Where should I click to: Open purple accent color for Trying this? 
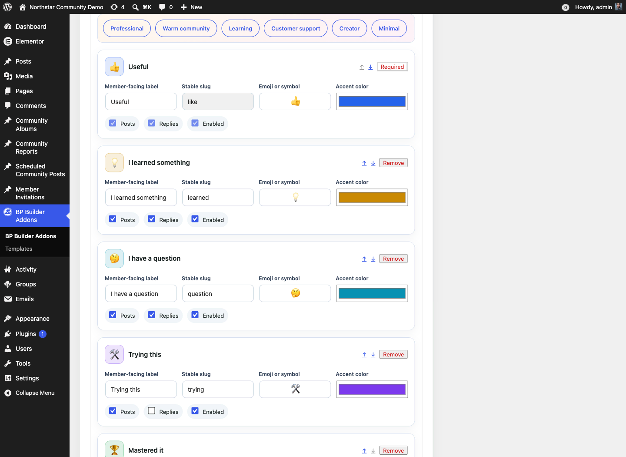tap(372, 389)
